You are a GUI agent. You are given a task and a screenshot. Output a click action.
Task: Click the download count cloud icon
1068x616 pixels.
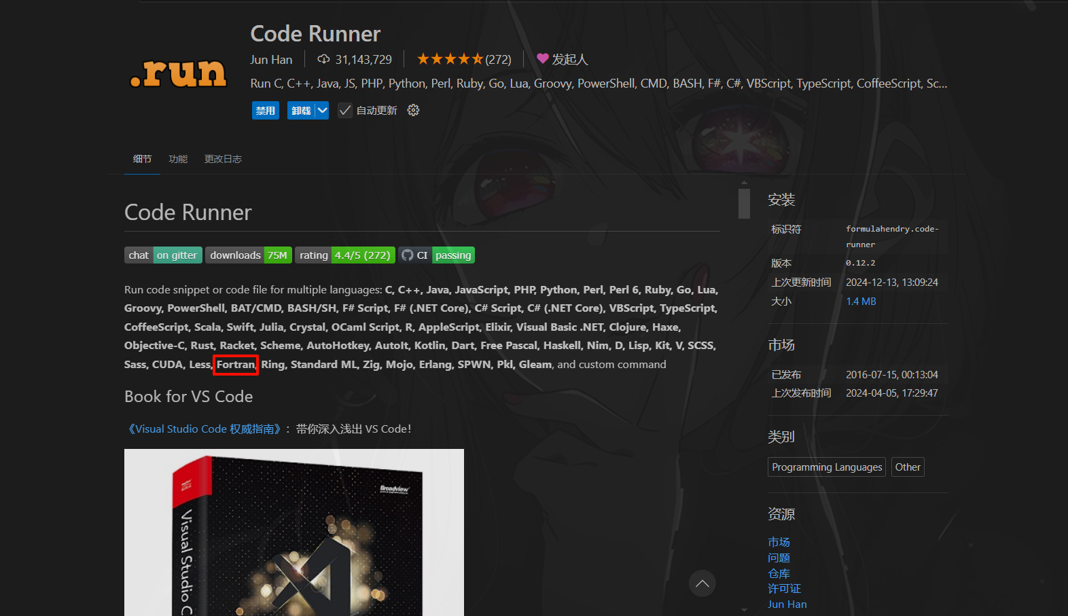tap(323, 59)
